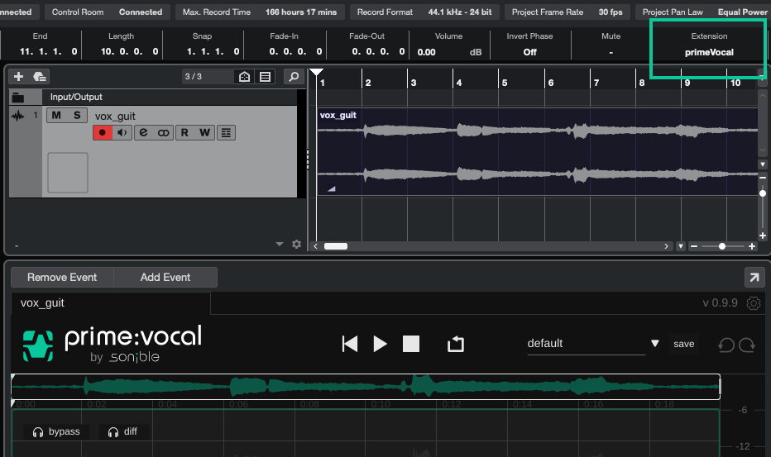
Task: Open the find tracks magnifier icon
Action: [294, 77]
